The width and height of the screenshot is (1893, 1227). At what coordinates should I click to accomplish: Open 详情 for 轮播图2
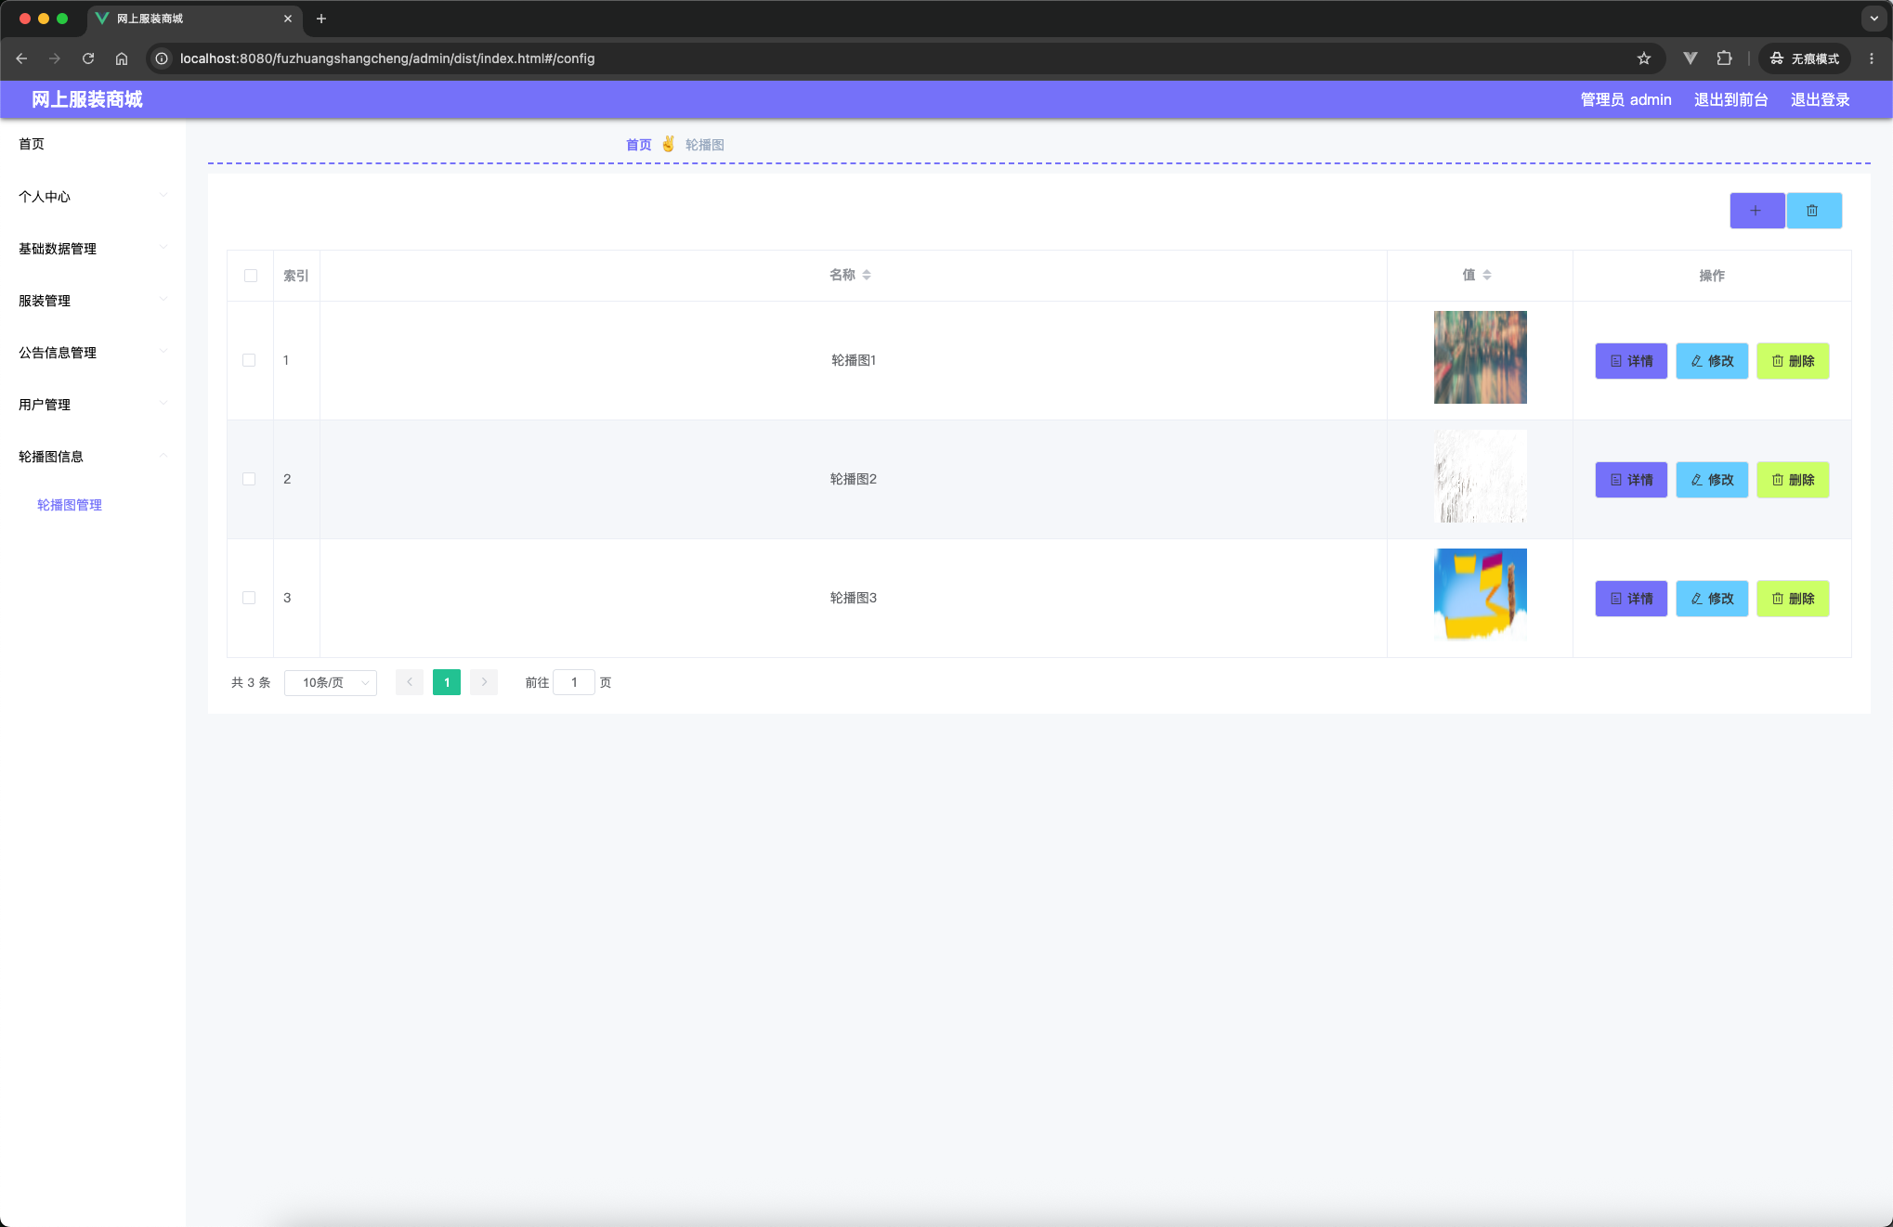[1631, 480]
